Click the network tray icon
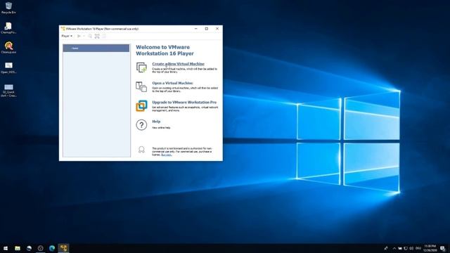The height and width of the screenshot is (253, 450). (x=406, y=248)
